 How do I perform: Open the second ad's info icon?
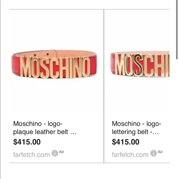153,153
